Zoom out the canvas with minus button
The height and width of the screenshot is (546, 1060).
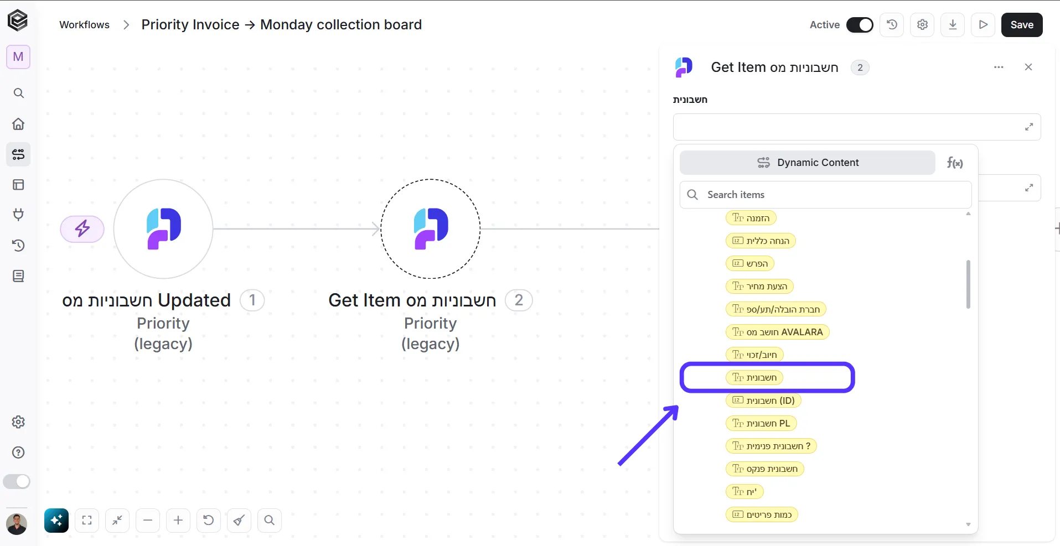(x=148, y=521)
